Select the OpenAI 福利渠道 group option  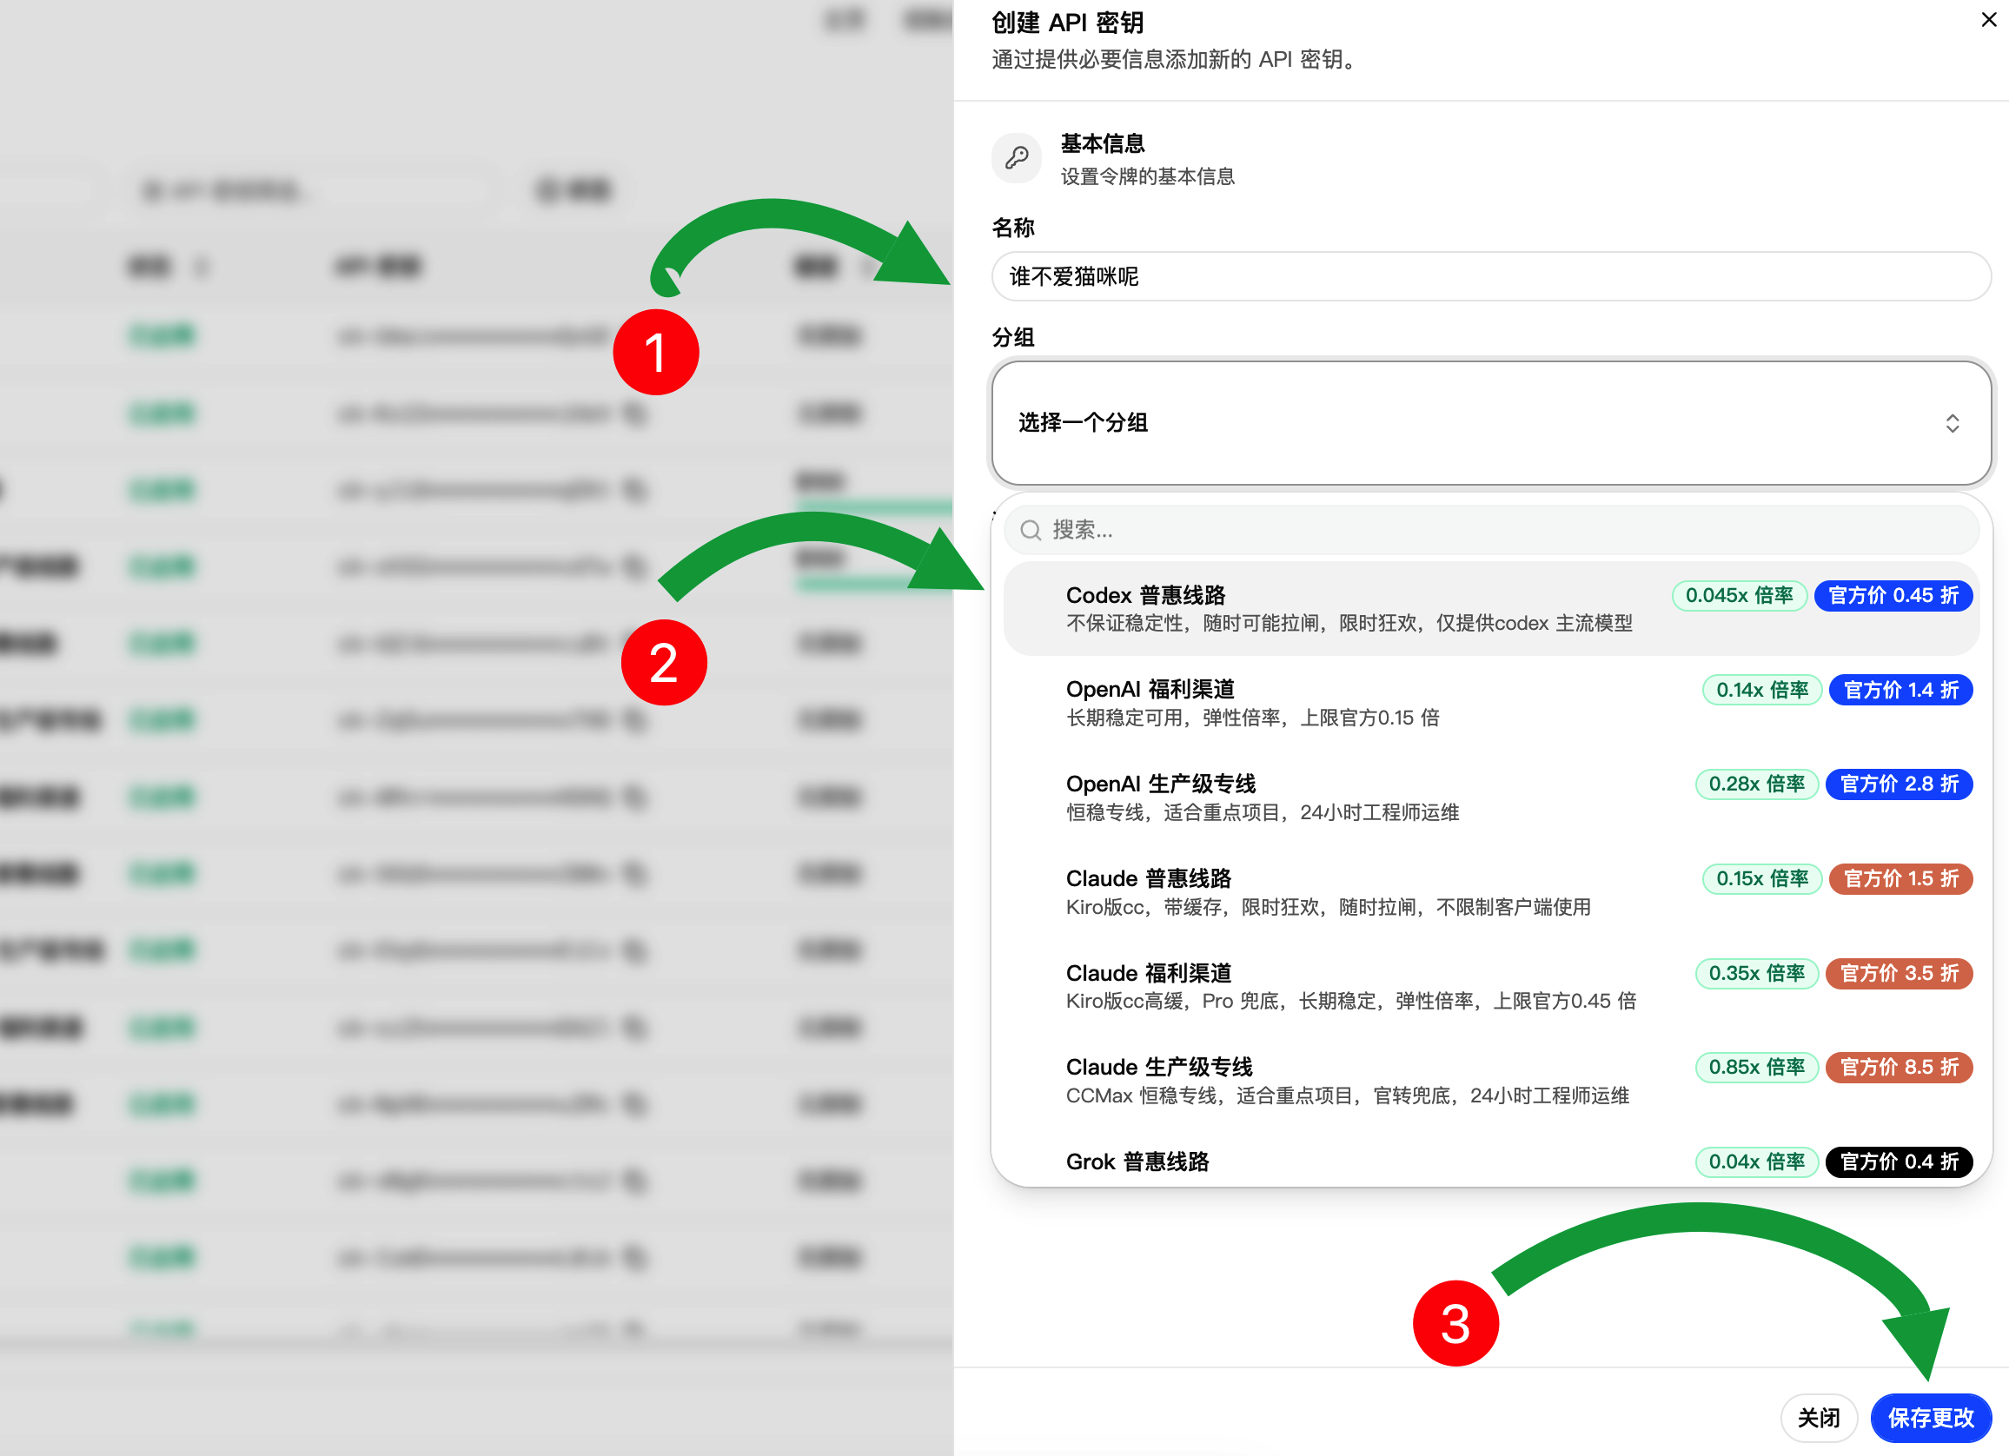click(x=1491, y=703)
